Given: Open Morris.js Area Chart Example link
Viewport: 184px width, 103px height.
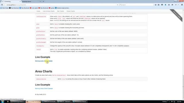Looking at the screenshot, I should tap(44, 88).
